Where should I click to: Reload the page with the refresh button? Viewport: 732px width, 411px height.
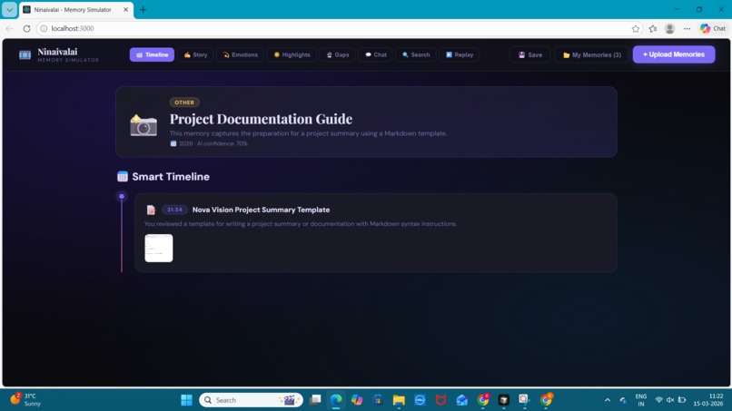tap(26, 28)
